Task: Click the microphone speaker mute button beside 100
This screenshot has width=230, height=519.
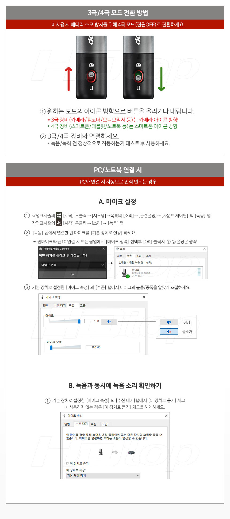Action: pos(109,321)
